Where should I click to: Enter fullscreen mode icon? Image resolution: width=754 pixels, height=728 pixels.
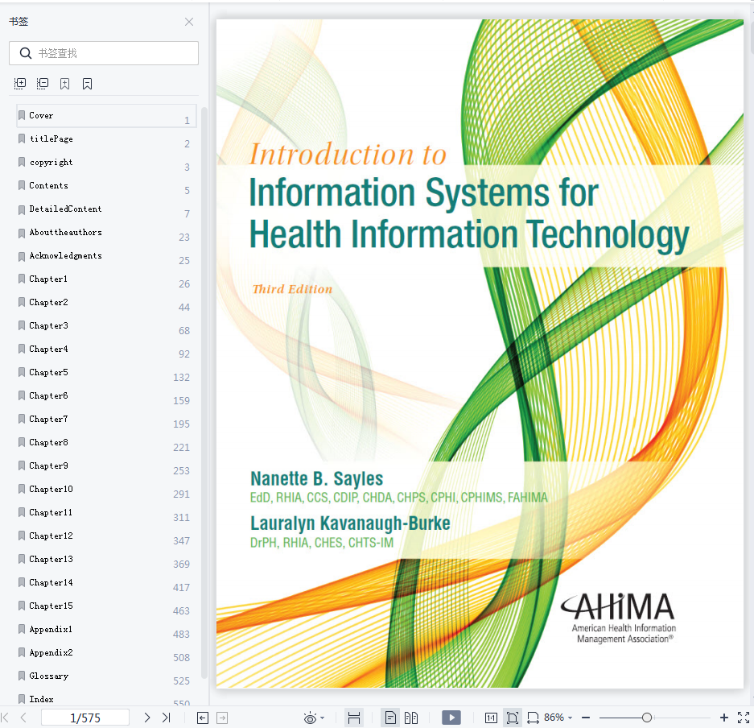[744, 718]
